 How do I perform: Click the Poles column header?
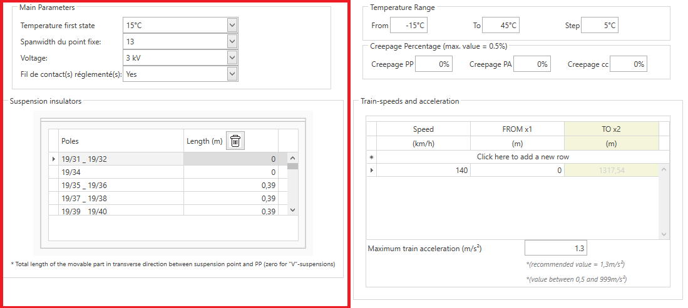click(120, 141)
